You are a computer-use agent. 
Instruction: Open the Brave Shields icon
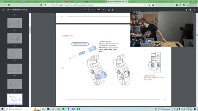pos(149,5)
